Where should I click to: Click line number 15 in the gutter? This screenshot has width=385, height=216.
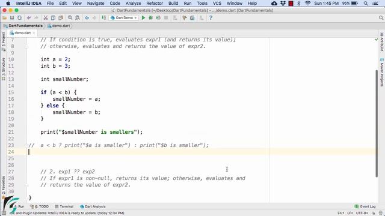click(11, 92)
